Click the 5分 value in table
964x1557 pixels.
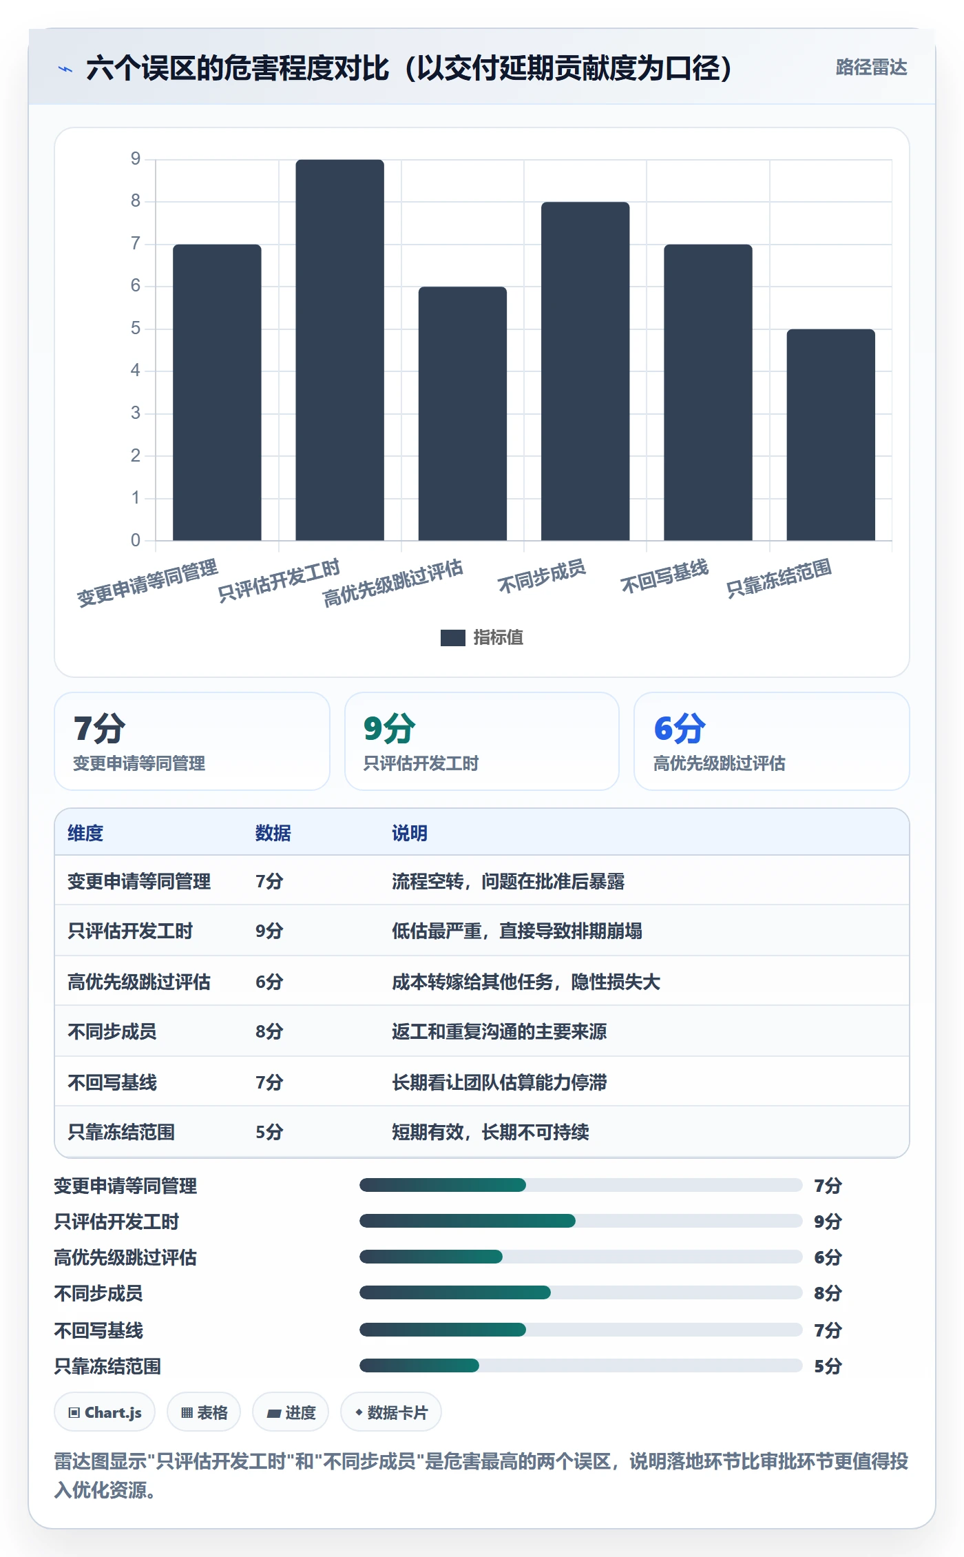coord(269,1132)
